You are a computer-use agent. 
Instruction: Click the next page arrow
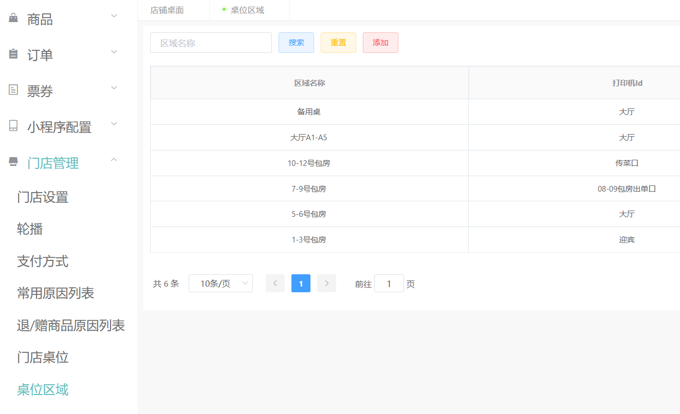[x=326, y=283]
